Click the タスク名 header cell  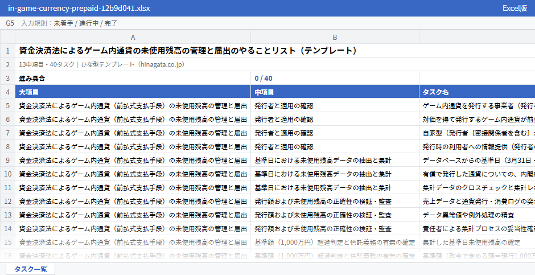[x=477, y=92]
